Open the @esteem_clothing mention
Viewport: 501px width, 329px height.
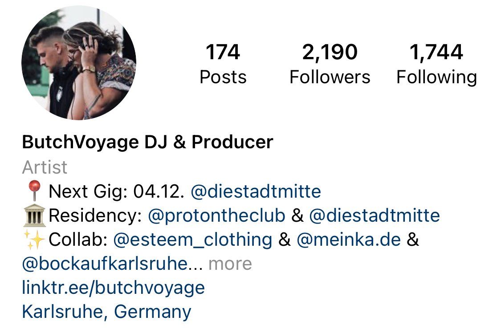coord(193,240)
